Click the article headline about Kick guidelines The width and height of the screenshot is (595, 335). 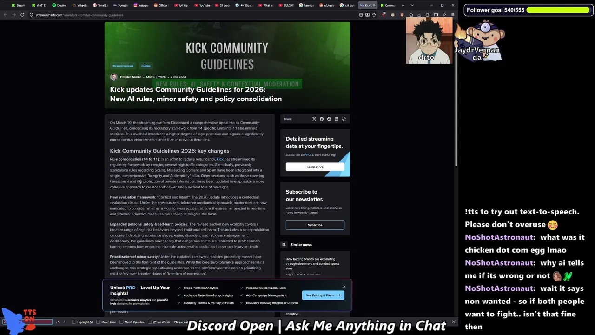coord(196,94)
